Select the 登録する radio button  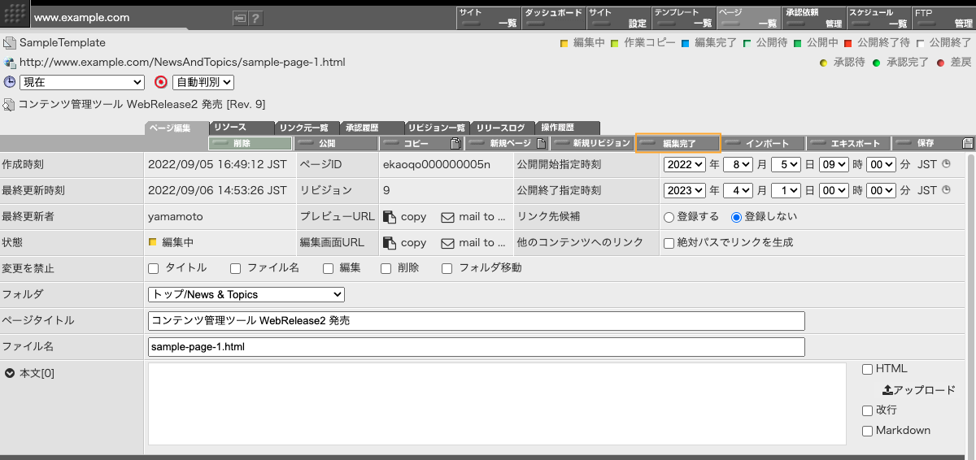tap(669, 217)
